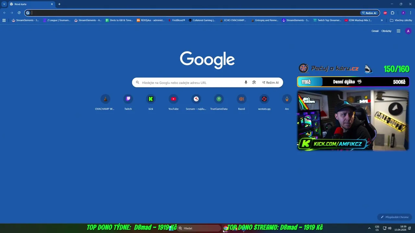Open the Bazoš shortcut tile
415x233 pixels.
[x=242, y=103]
